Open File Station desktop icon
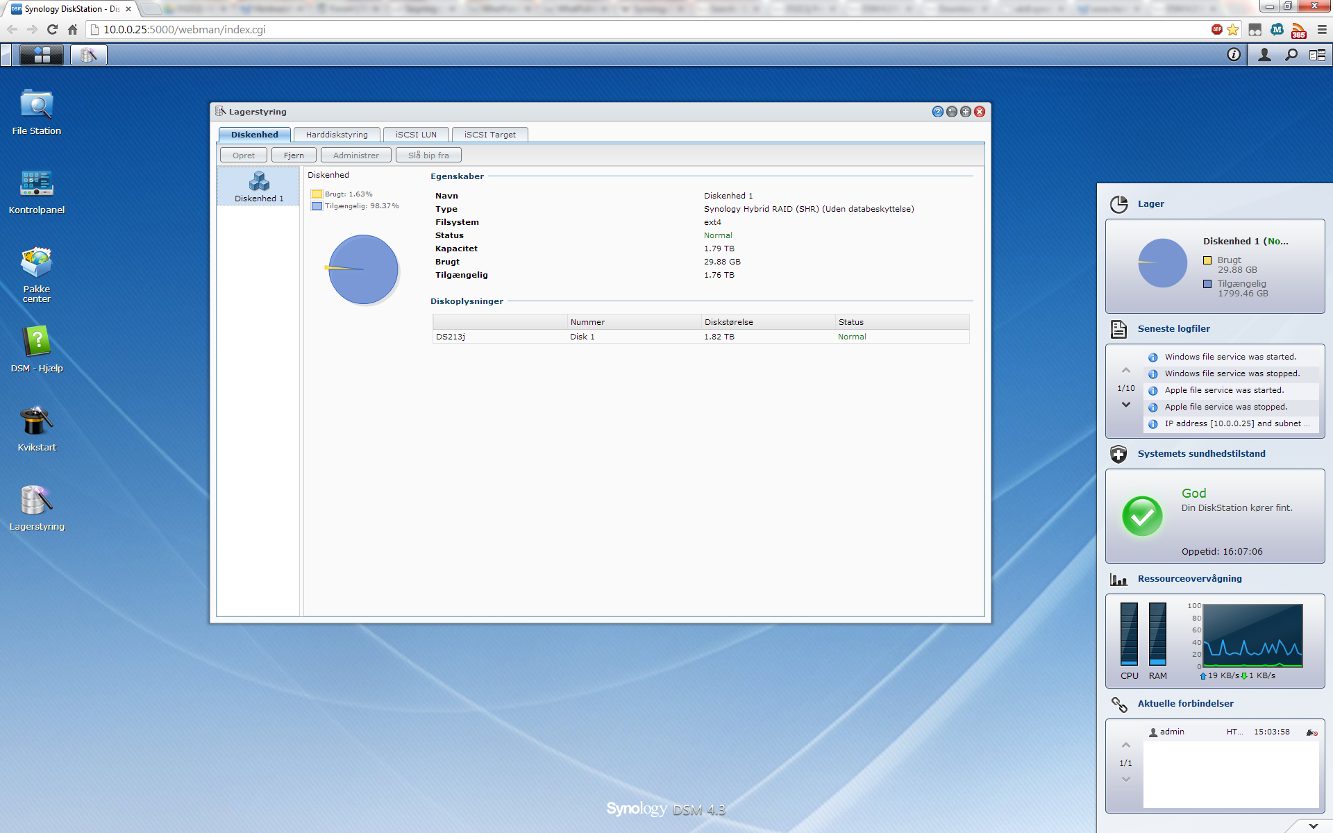1333x833 pixels. coord(37,111)
